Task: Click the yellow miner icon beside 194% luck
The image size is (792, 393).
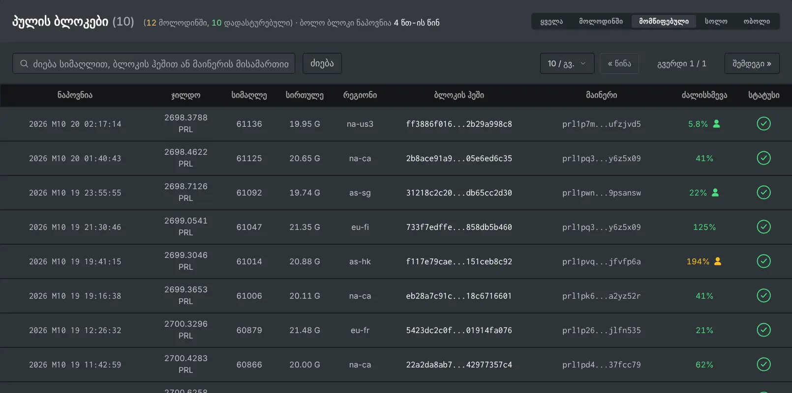Action: [718, 261]
